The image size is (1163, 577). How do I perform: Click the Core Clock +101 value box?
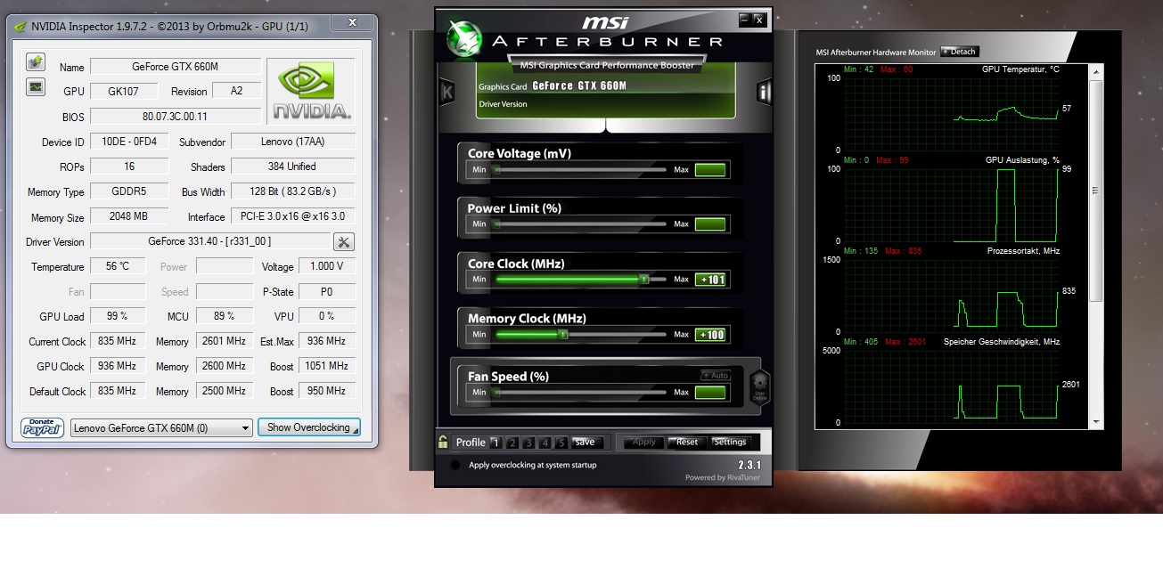[711, 280]
